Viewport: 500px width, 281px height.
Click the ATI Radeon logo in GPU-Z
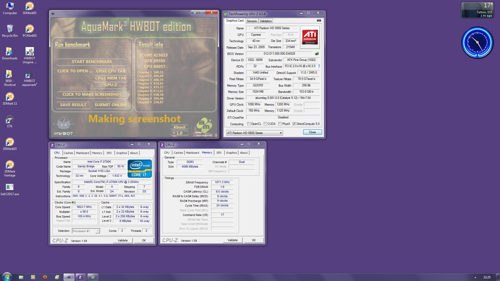tap(310, 37)
